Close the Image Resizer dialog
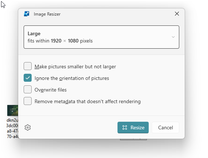The height and width of the screenshot is (158, 208). point(177,14)
